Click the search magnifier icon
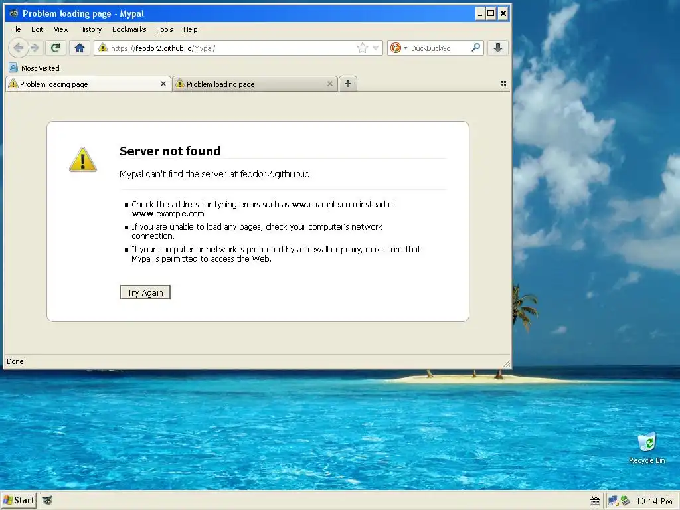 pos(475,48)
